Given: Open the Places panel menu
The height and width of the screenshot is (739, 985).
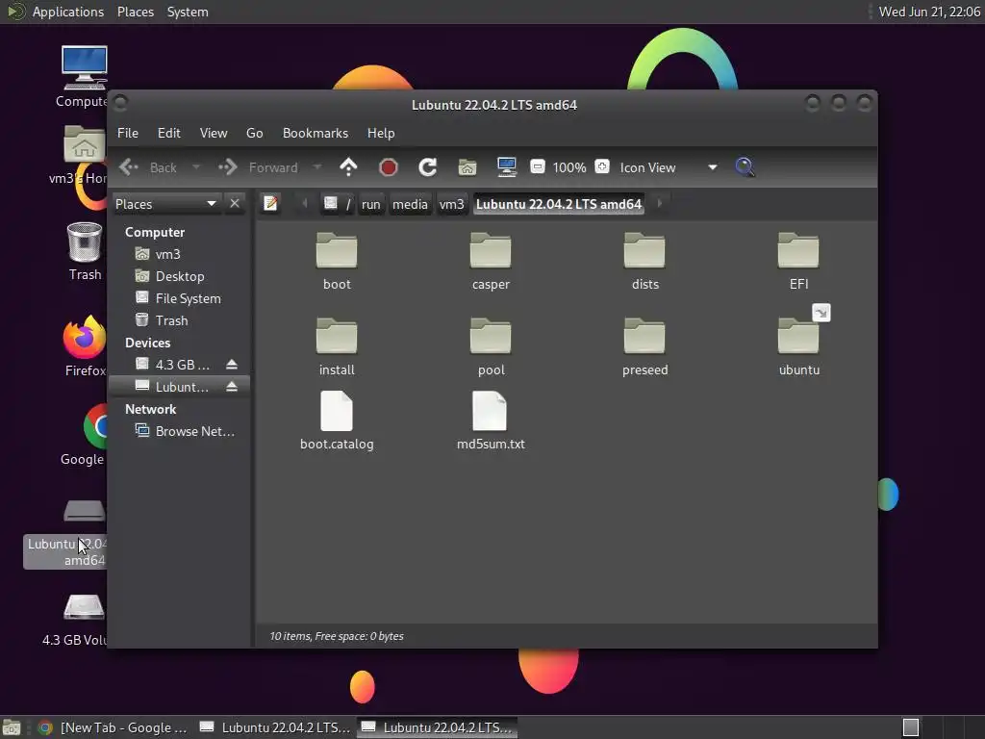Looking at the screenshot, I should [x=136, y=12].
